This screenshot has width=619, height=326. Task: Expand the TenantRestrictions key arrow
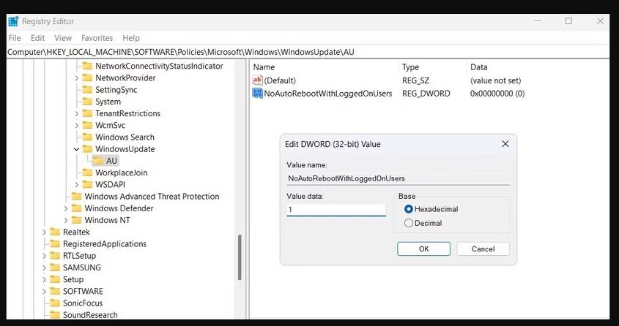click(x=77, y=114)
